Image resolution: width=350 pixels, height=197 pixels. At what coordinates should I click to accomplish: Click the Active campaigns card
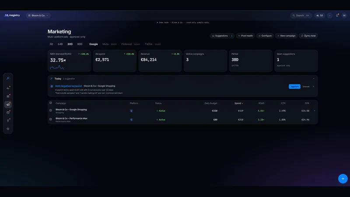point(205,61)
